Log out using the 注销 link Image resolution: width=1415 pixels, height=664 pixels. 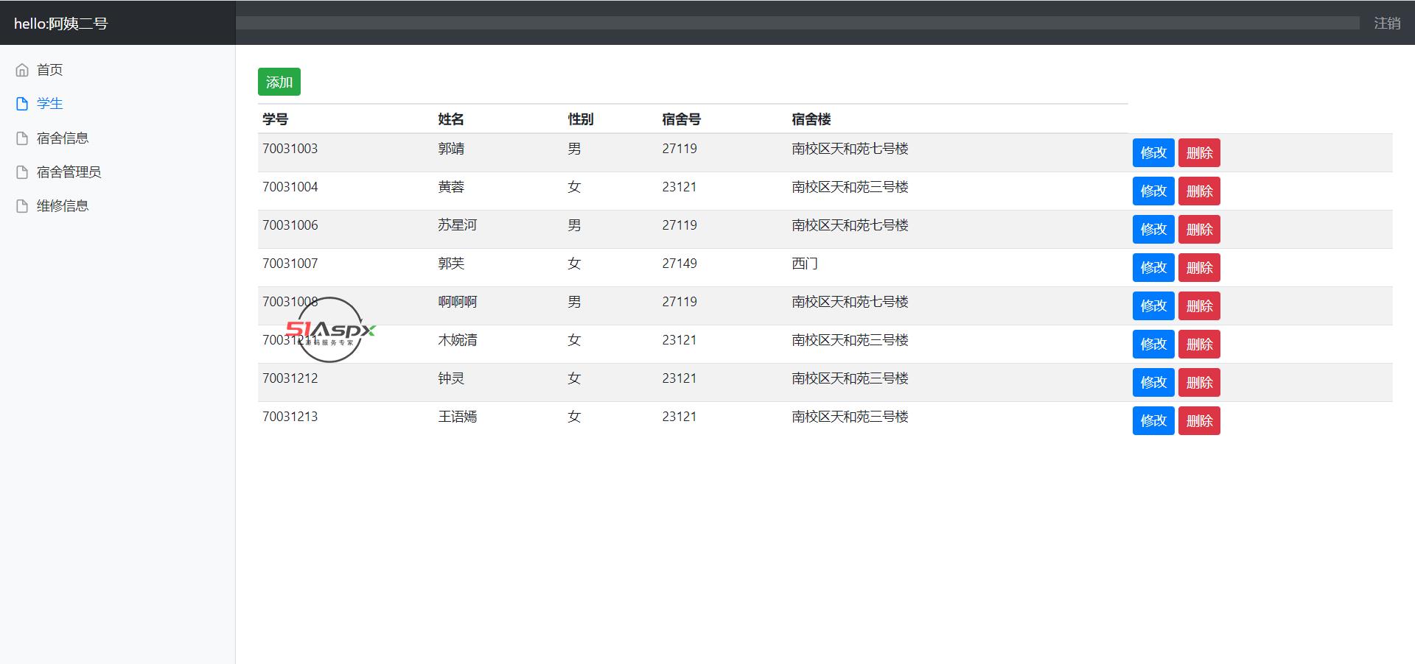[x=1386, y=24]
